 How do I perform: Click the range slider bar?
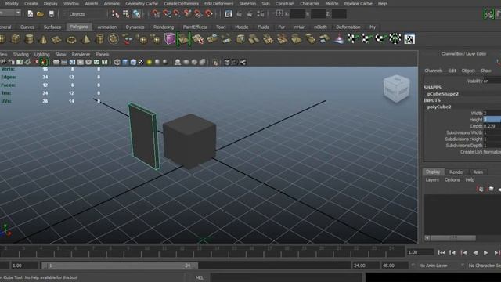click(x=120, y=266)
